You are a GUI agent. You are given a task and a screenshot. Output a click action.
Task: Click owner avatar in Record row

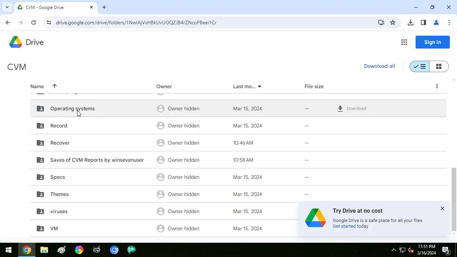pyautogui.click(x=161, y=126)
